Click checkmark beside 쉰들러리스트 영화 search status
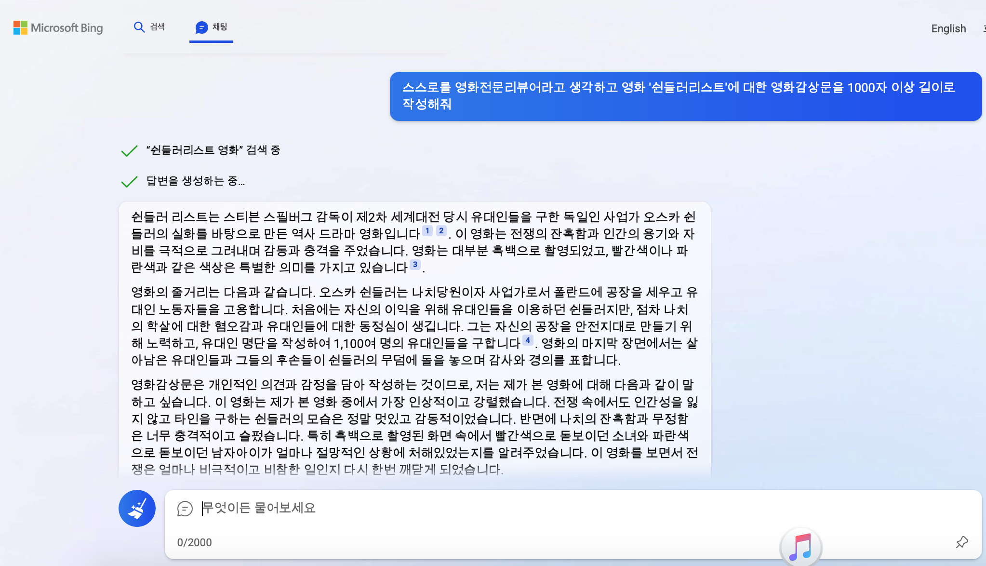Viewport: 986px width, 566px height. pyautogui.click(x=129, y=151)
